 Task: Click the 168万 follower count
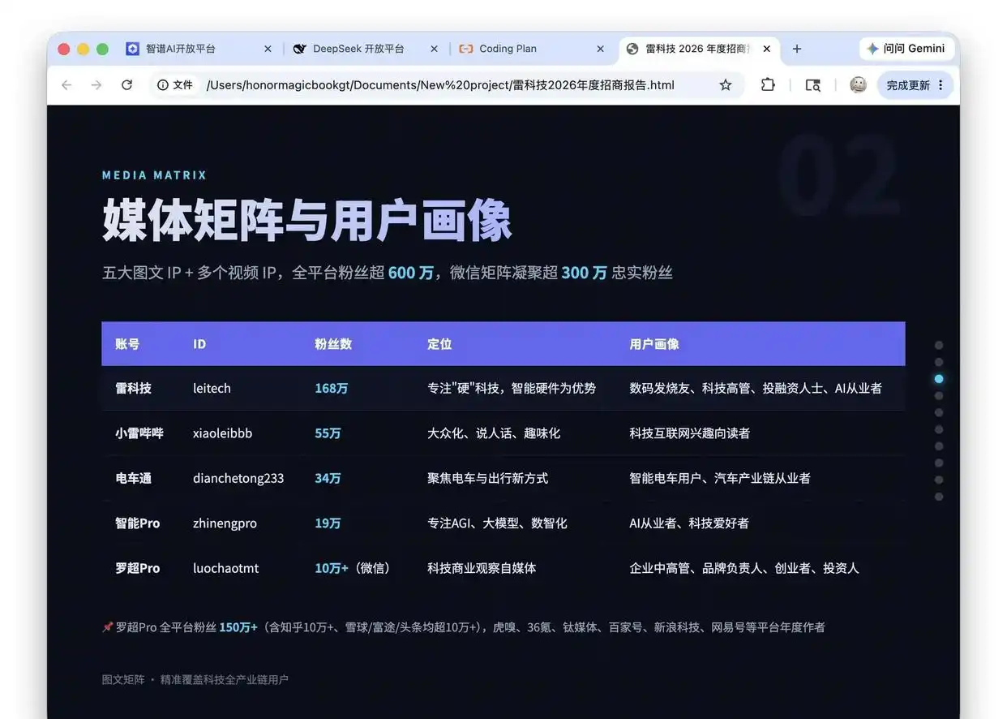[332, 389]
